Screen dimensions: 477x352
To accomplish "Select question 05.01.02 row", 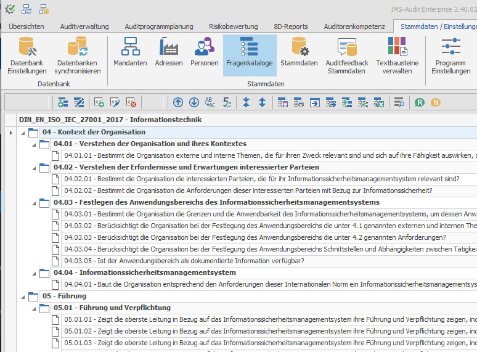I will pyautogui.click(x=269, y=331).
